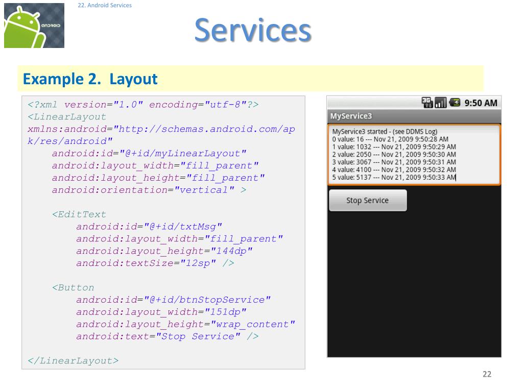523x392 pixels.
Task: Tap the battery charging icon
Action: [x=454, y=103]
